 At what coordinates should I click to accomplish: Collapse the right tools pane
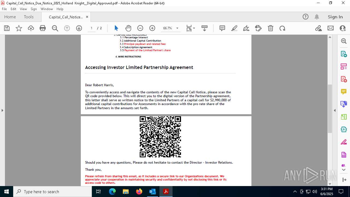335,111
